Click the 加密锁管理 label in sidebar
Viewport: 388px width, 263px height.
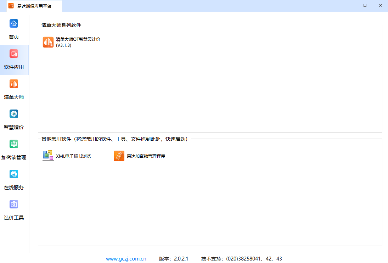coord(14,158)
